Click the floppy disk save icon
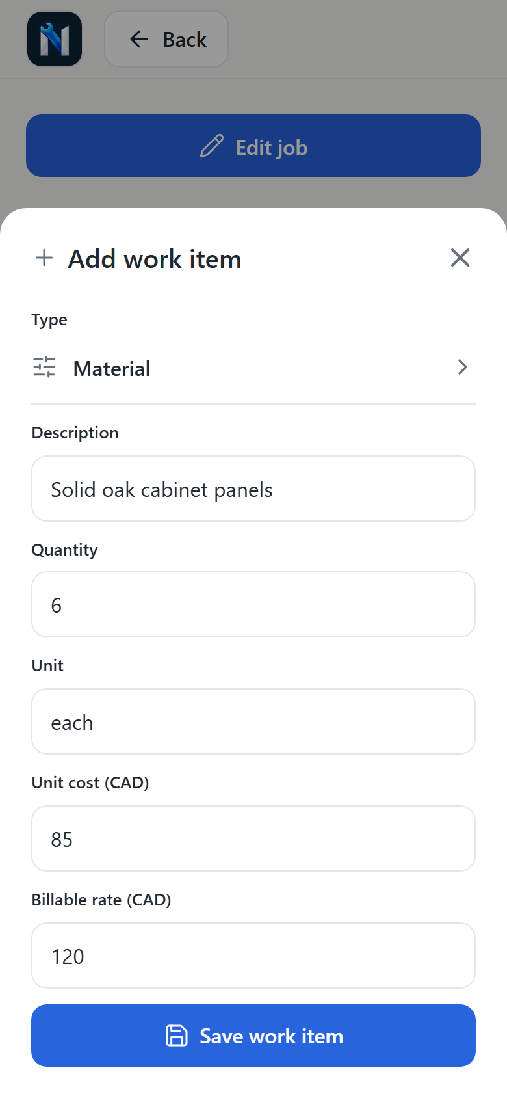Image resolution: width=507 pixels, height=1098 pixels. (x=176, y=1036)
